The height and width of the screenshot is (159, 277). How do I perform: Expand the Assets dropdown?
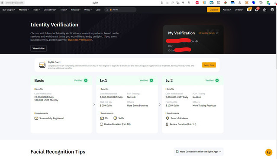tap(227, 10)
